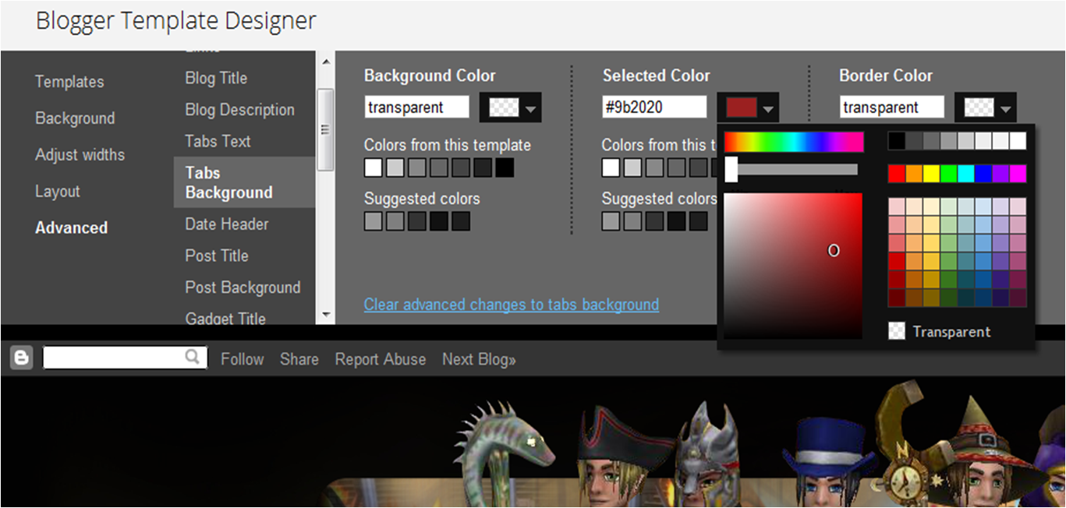Viewport: 1066px width, 508px height.
Task: Pick the white swatch in Background Color's template colors
Action: point(374,168)
